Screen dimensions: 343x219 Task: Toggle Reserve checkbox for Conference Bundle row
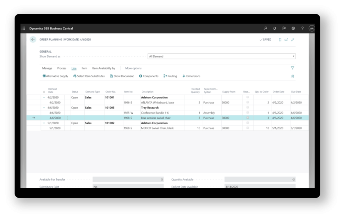coord(248,113)
